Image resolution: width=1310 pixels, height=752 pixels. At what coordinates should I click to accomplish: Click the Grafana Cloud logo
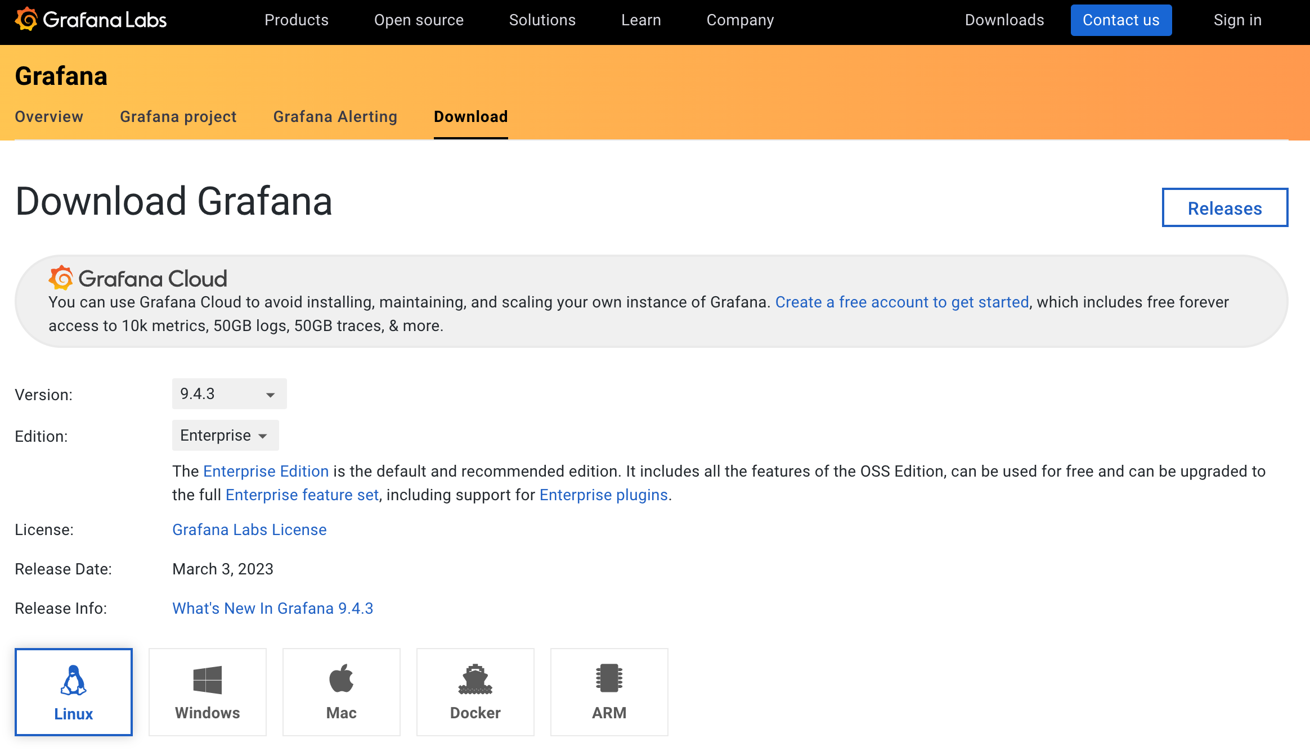click(x=138, y=278)
